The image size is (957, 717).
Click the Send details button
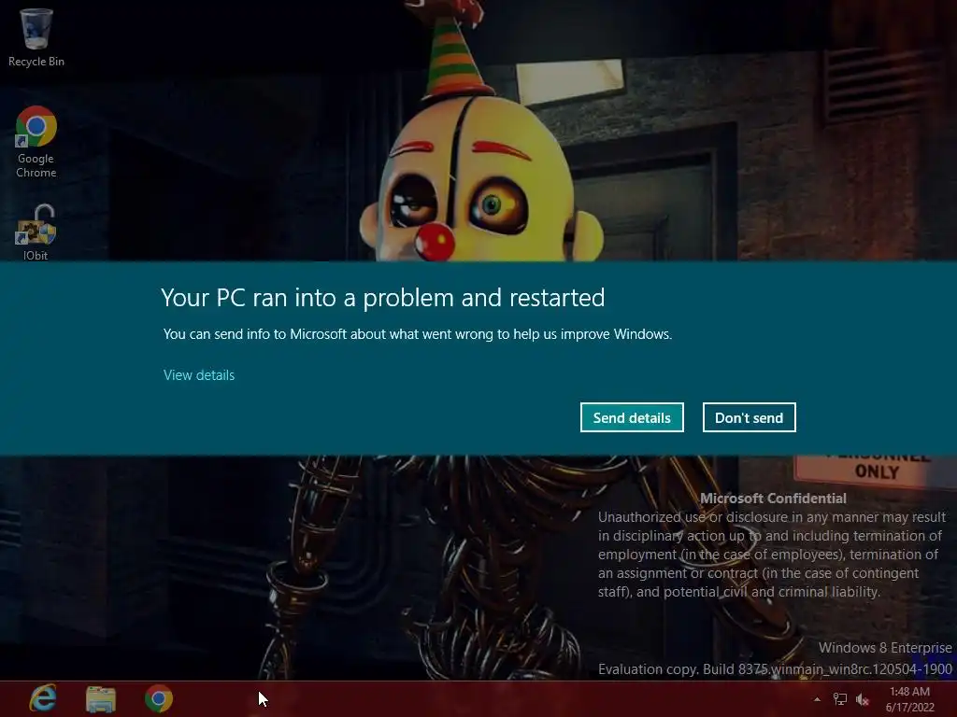[632, 417]
